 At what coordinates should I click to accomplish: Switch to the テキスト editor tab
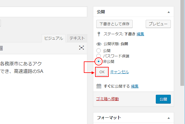(x=77, y=38)
